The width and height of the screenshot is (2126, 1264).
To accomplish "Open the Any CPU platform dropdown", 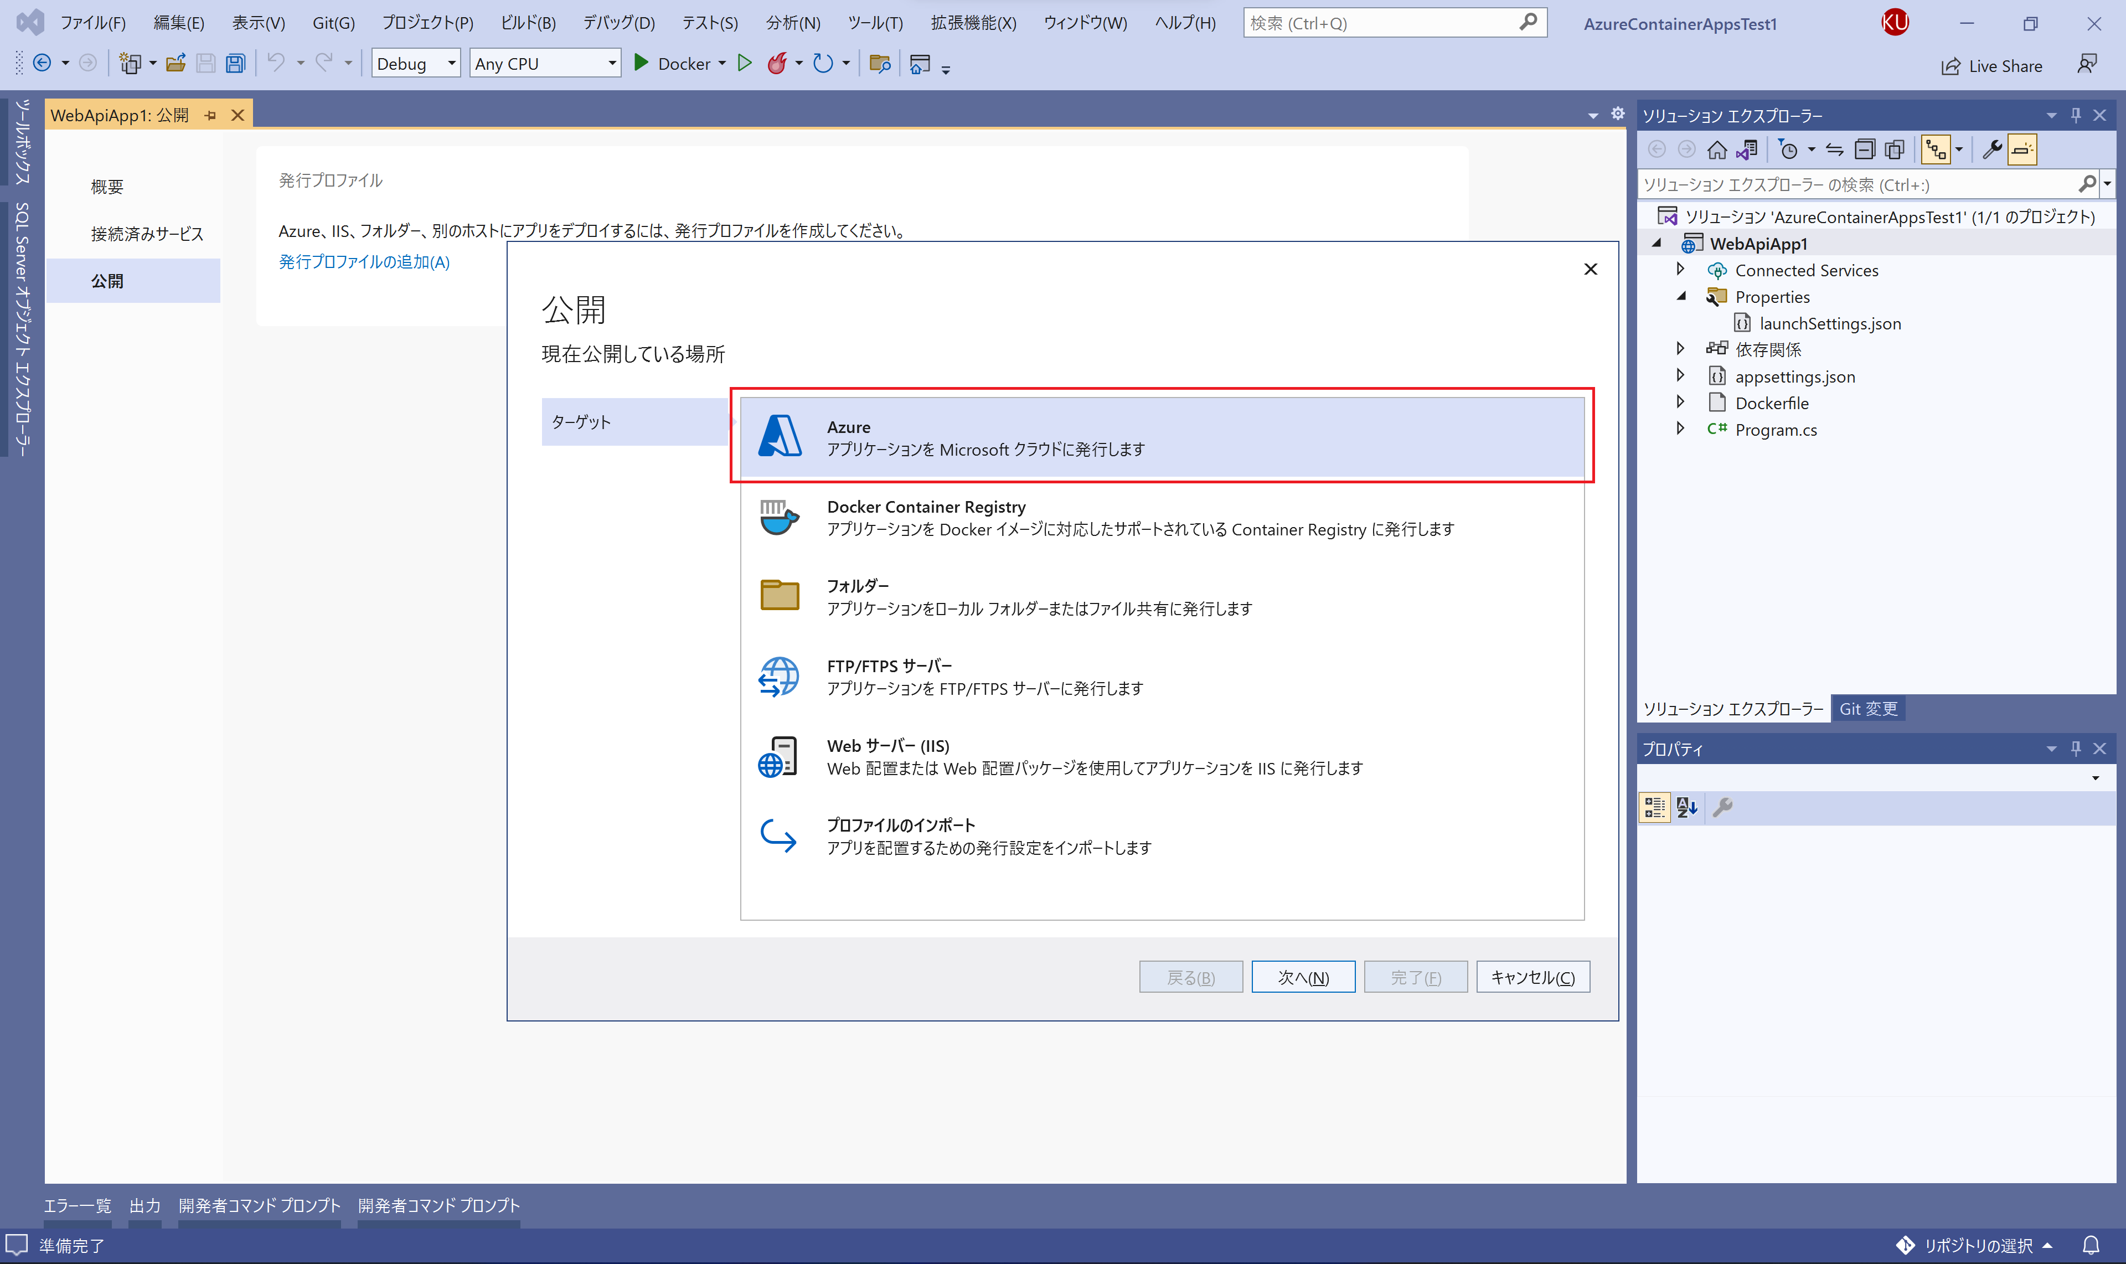I will [545, 63].
